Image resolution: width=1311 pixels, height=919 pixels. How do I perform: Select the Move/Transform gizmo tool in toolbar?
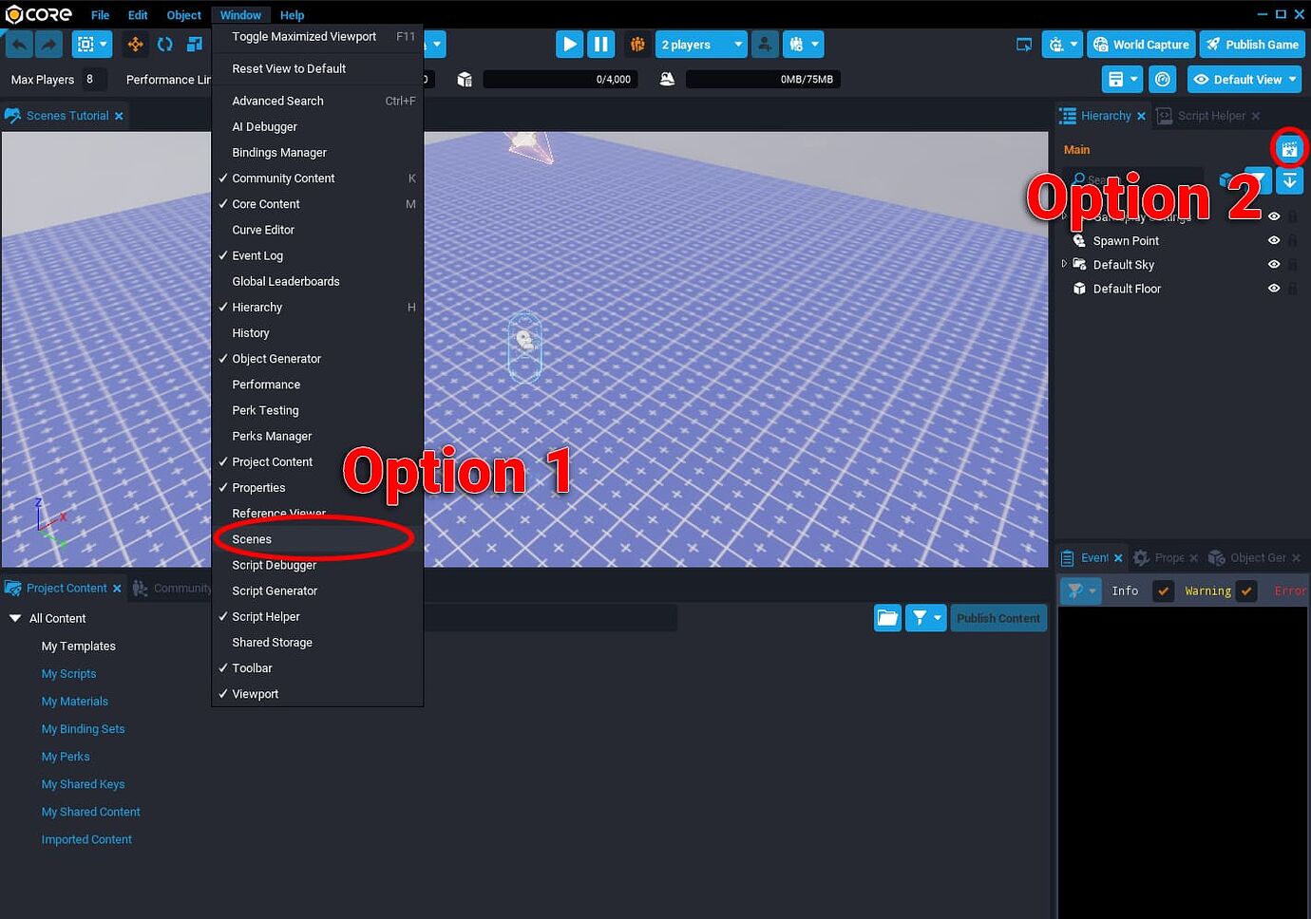[x=136, y=44]
